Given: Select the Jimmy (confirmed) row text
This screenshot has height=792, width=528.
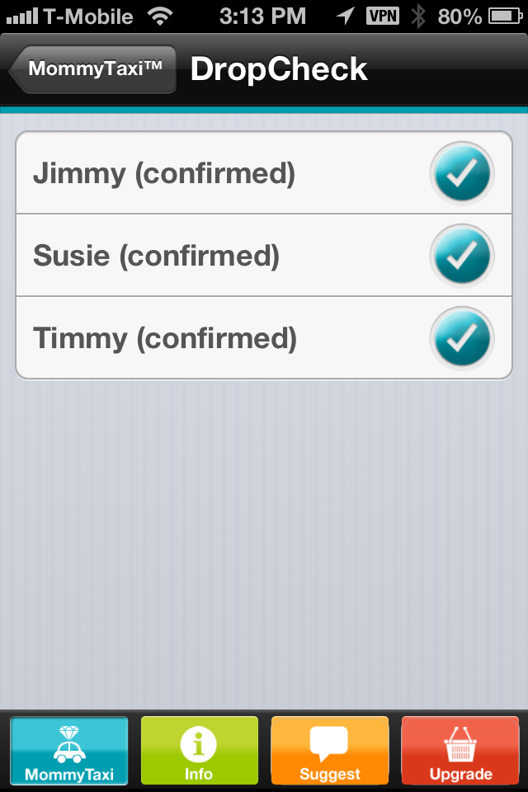Looking at the screenshot, I should (164, 173).
